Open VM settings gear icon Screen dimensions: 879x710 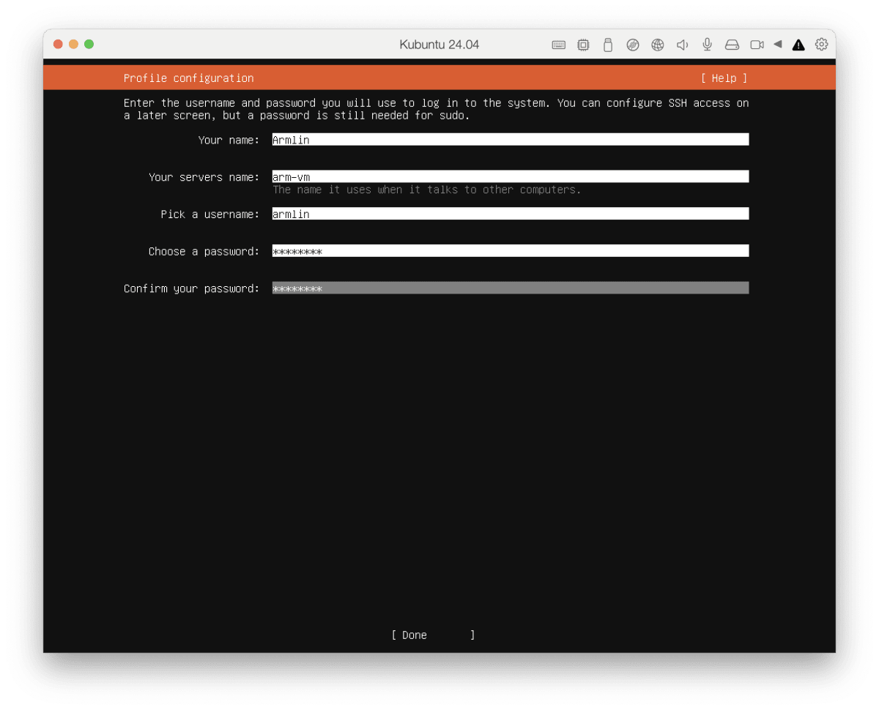[x=822, y=45]
